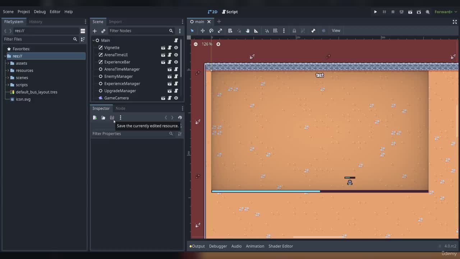The width and height of the screenshot is (460, 259).
Task: Toggle visibility of Vignette node
Action: (x=176, y=47)
